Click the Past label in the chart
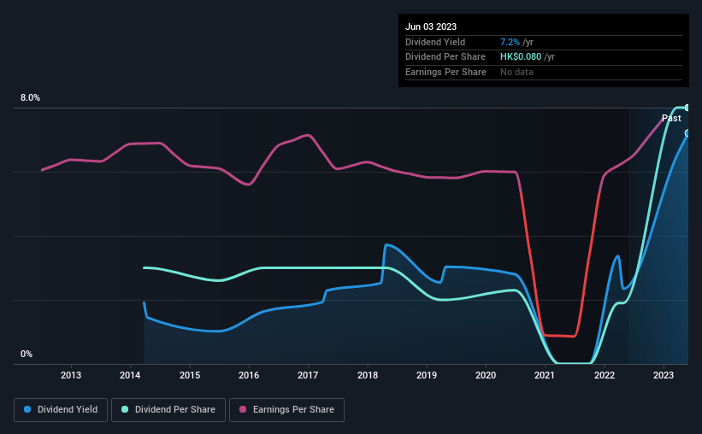The image size is (702, 434). tap(671, 118)
